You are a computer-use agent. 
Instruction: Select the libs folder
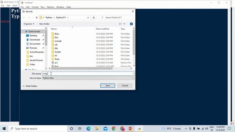(56, 48)
